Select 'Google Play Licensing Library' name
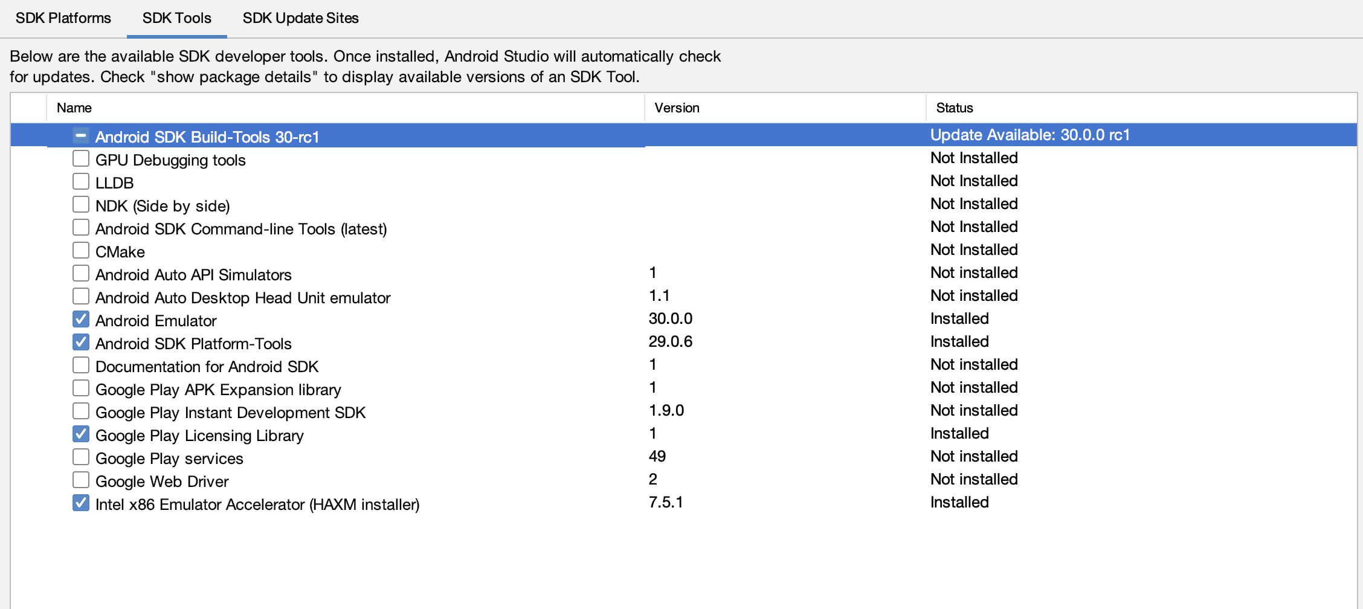The width and height of the screenshot is (1363, 609). (x=199, y=436)
